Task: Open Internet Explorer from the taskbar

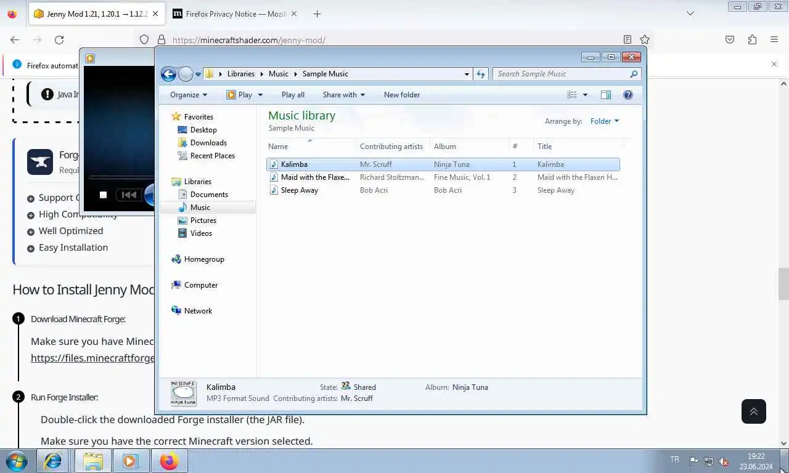Action: (x=53, y=461)
